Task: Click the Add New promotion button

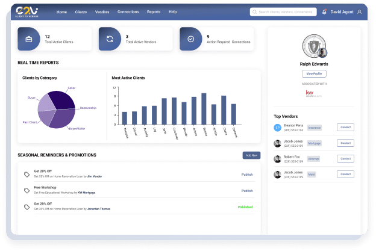Action: [251, 155]
